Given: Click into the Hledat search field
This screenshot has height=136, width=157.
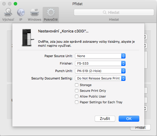Looking at the screenshot, I should (x=114, y=12).
